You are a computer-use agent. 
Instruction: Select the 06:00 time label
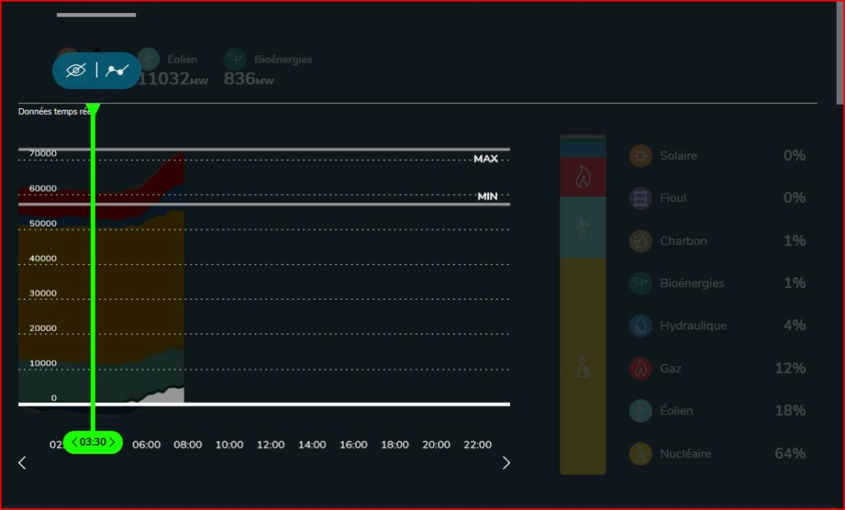(x=147, y=445)
